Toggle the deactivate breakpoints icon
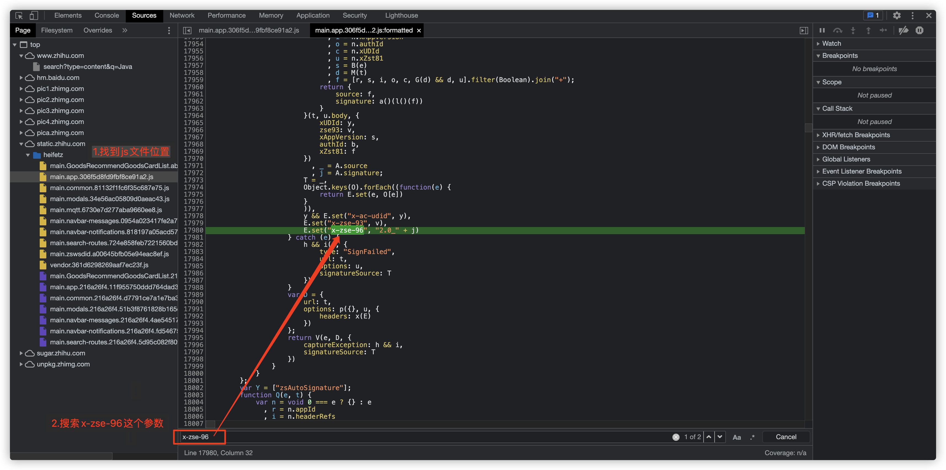 click(x=904, y=30)
